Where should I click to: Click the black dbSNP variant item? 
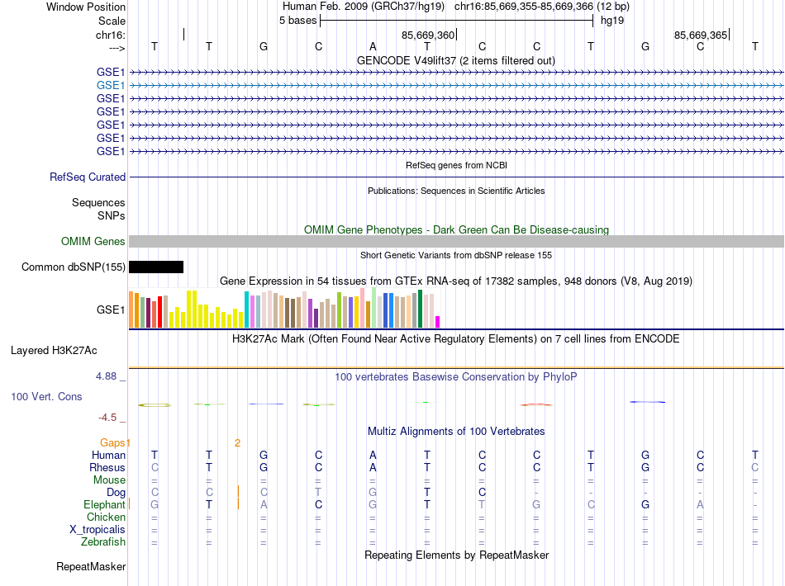pos(156,267)
